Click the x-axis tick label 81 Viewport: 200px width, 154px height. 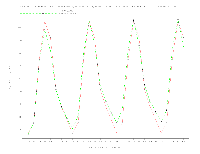click(178, 141)
